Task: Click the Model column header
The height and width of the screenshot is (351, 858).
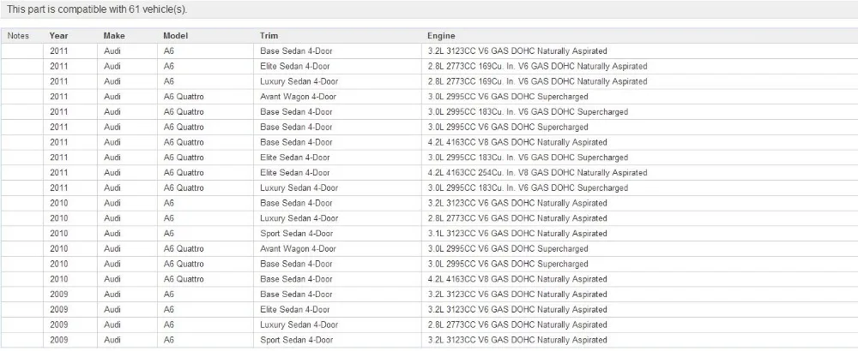Action: pos(175,36)
